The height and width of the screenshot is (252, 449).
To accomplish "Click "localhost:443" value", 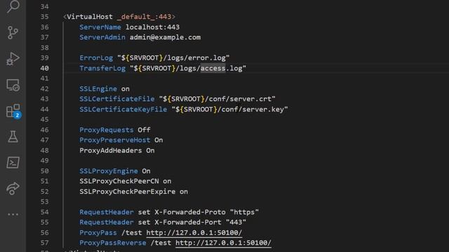I will 153,27.
